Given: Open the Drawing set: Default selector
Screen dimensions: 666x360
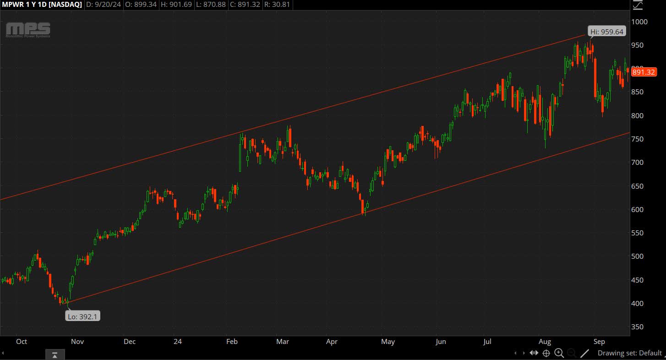Looking at the screenshot, I should (630, 353).
